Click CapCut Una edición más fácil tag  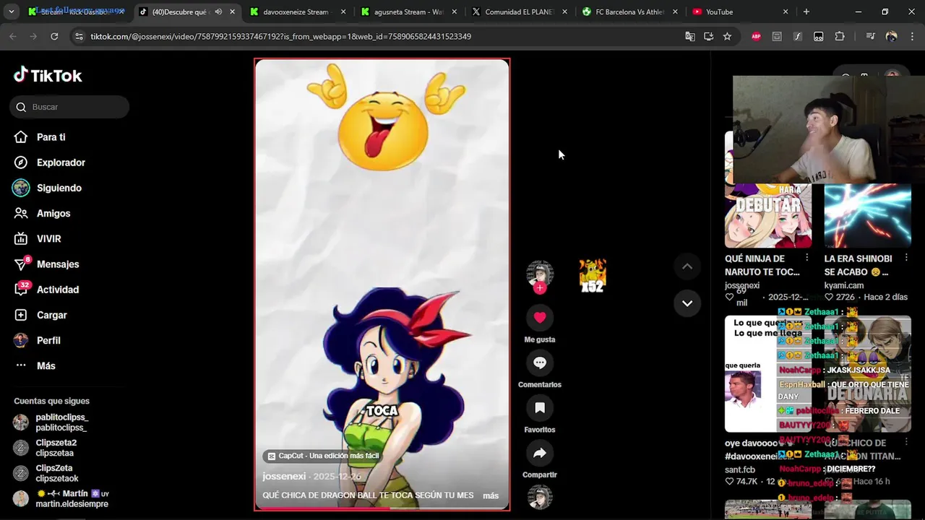[x=323, y=456]
